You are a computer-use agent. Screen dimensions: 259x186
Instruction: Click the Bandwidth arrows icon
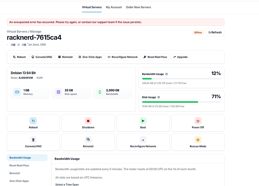pos(100,92)
